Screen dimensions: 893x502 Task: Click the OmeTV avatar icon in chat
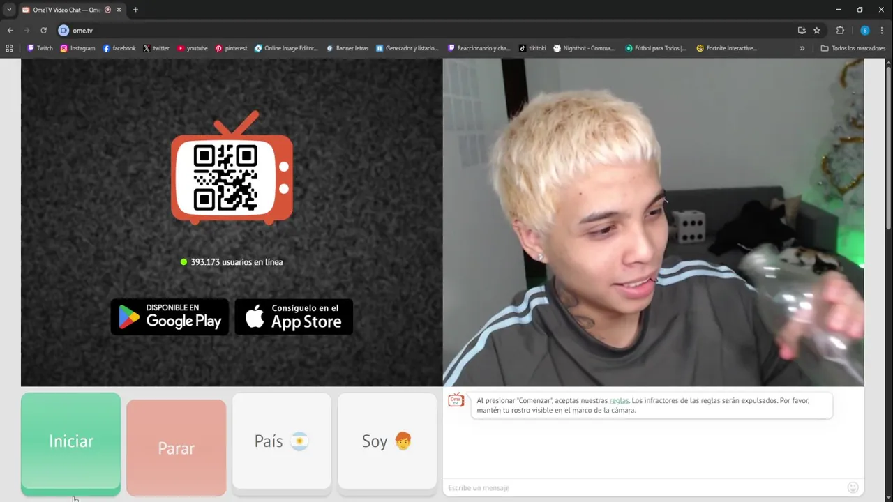(456, 400)
